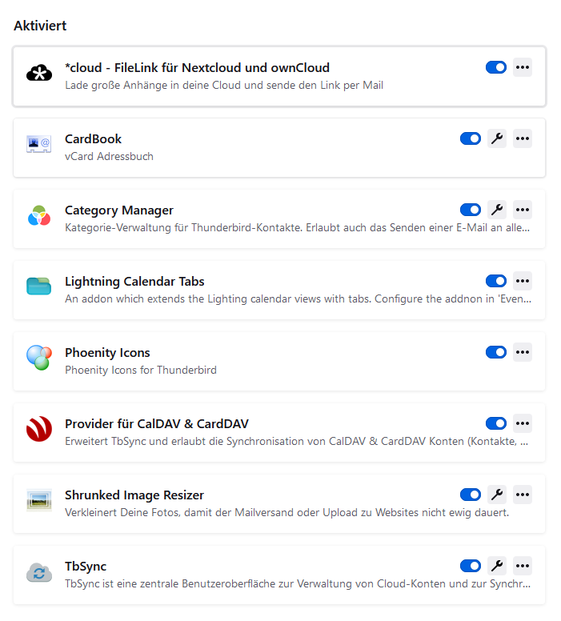Open Shrunked Image Resizer wrench options
561x621 pixels.
point(497,495)
